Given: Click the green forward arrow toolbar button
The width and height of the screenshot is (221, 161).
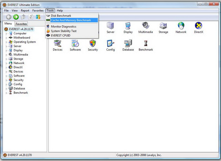Looking at the screenshot, I should pyautogui.click(x=16, y=17).
